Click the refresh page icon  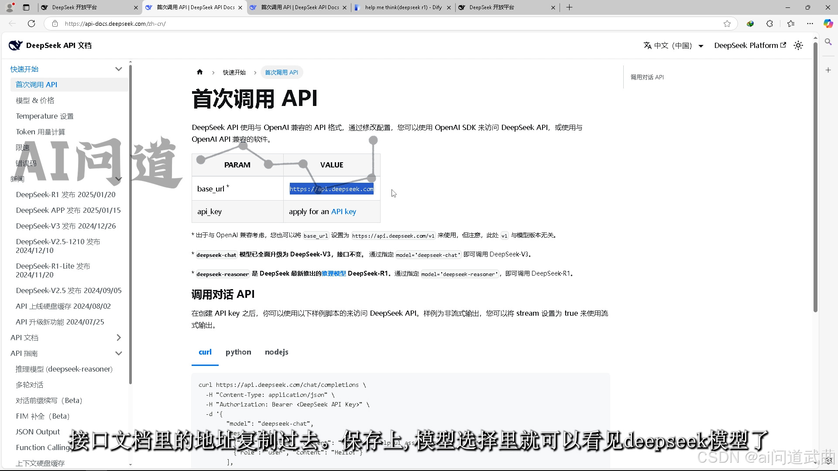tap(31, 24)
